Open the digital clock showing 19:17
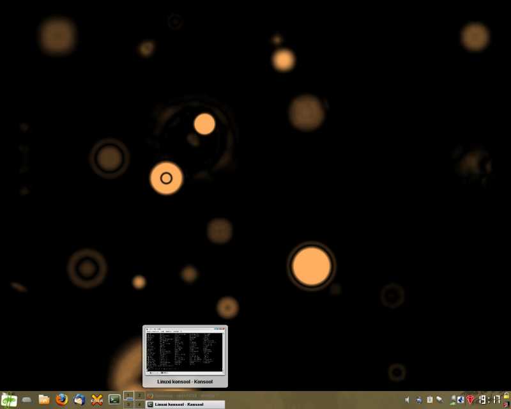This screenshot has height=409, width=511. click(x=489, y=400)
